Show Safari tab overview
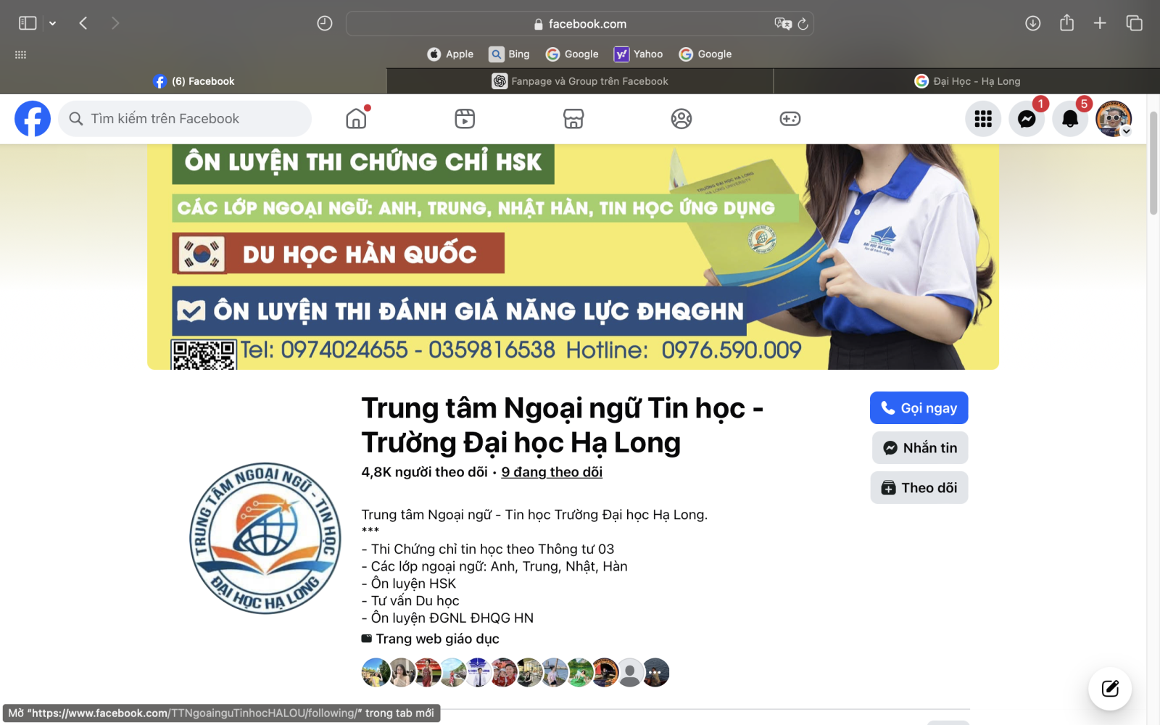The height and width of the screenshot is (725, 1160). tap(1134, 23)
